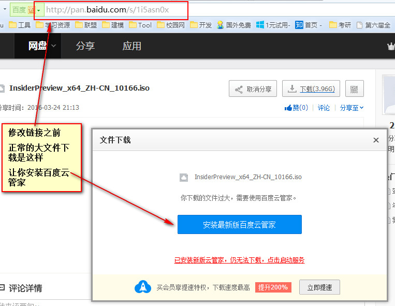Image resolution: width=395 pixels, height=306 pixels.
Task: Open the 知 首页 bookmark
Action: [309, 25]
